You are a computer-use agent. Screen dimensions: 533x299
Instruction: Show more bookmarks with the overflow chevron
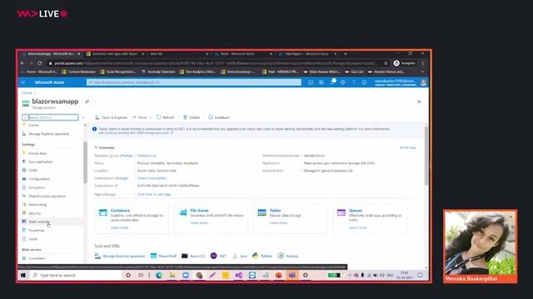(422, 72)
